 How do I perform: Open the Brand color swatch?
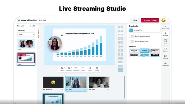tap(131, 30)
